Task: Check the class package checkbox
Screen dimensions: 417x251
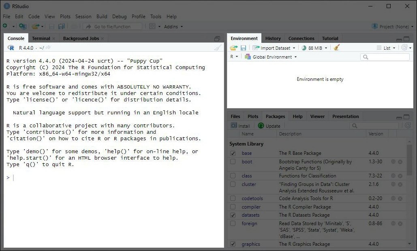Action: pyautogui.click(x=233, y=176)
